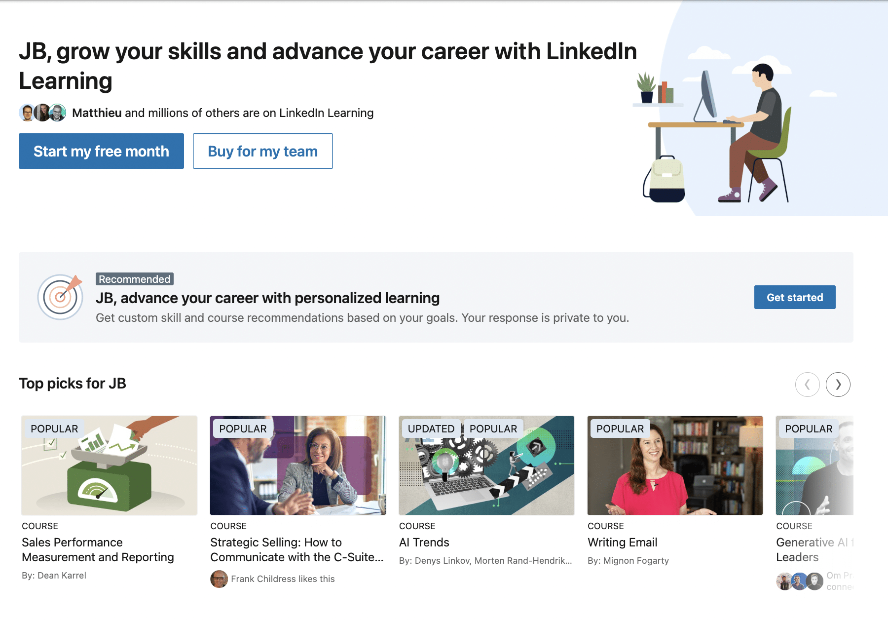Viewport: 888px width, 620px height.
Task: Click the Strategic Selling course title link
Action: click(296, 550)
